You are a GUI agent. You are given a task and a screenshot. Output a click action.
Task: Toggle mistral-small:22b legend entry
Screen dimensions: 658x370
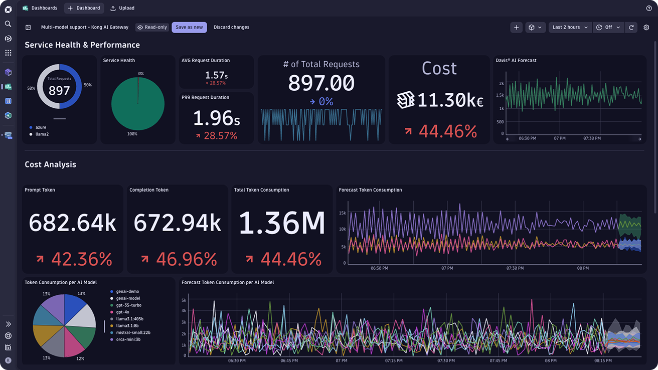133,332
